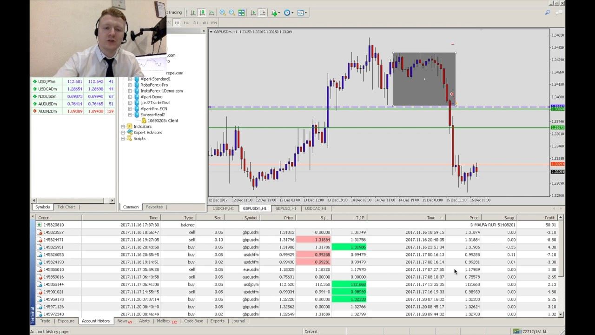This screenshot has height=335, width=595.
Task: Switch to the Exposure tab
Action: click(66, 321)
